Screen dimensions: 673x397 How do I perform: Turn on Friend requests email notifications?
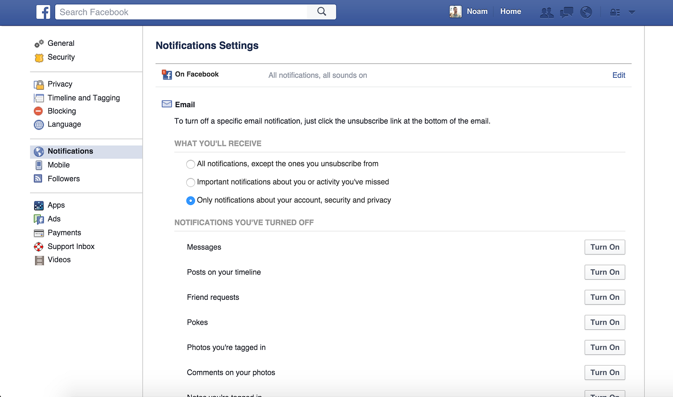point(604,297)
